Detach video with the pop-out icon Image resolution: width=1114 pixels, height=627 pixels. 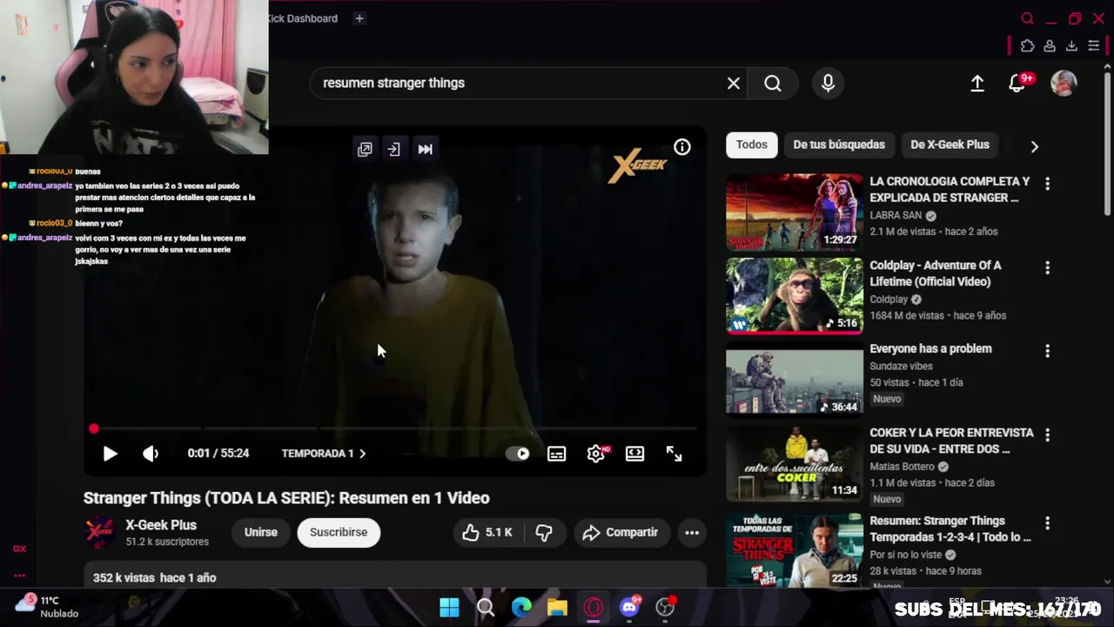pyautogui.click(x=365, y=149)
